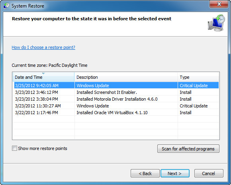Go to the Next step
Screen dimensions: 231x185
click(x=175, y=173)
